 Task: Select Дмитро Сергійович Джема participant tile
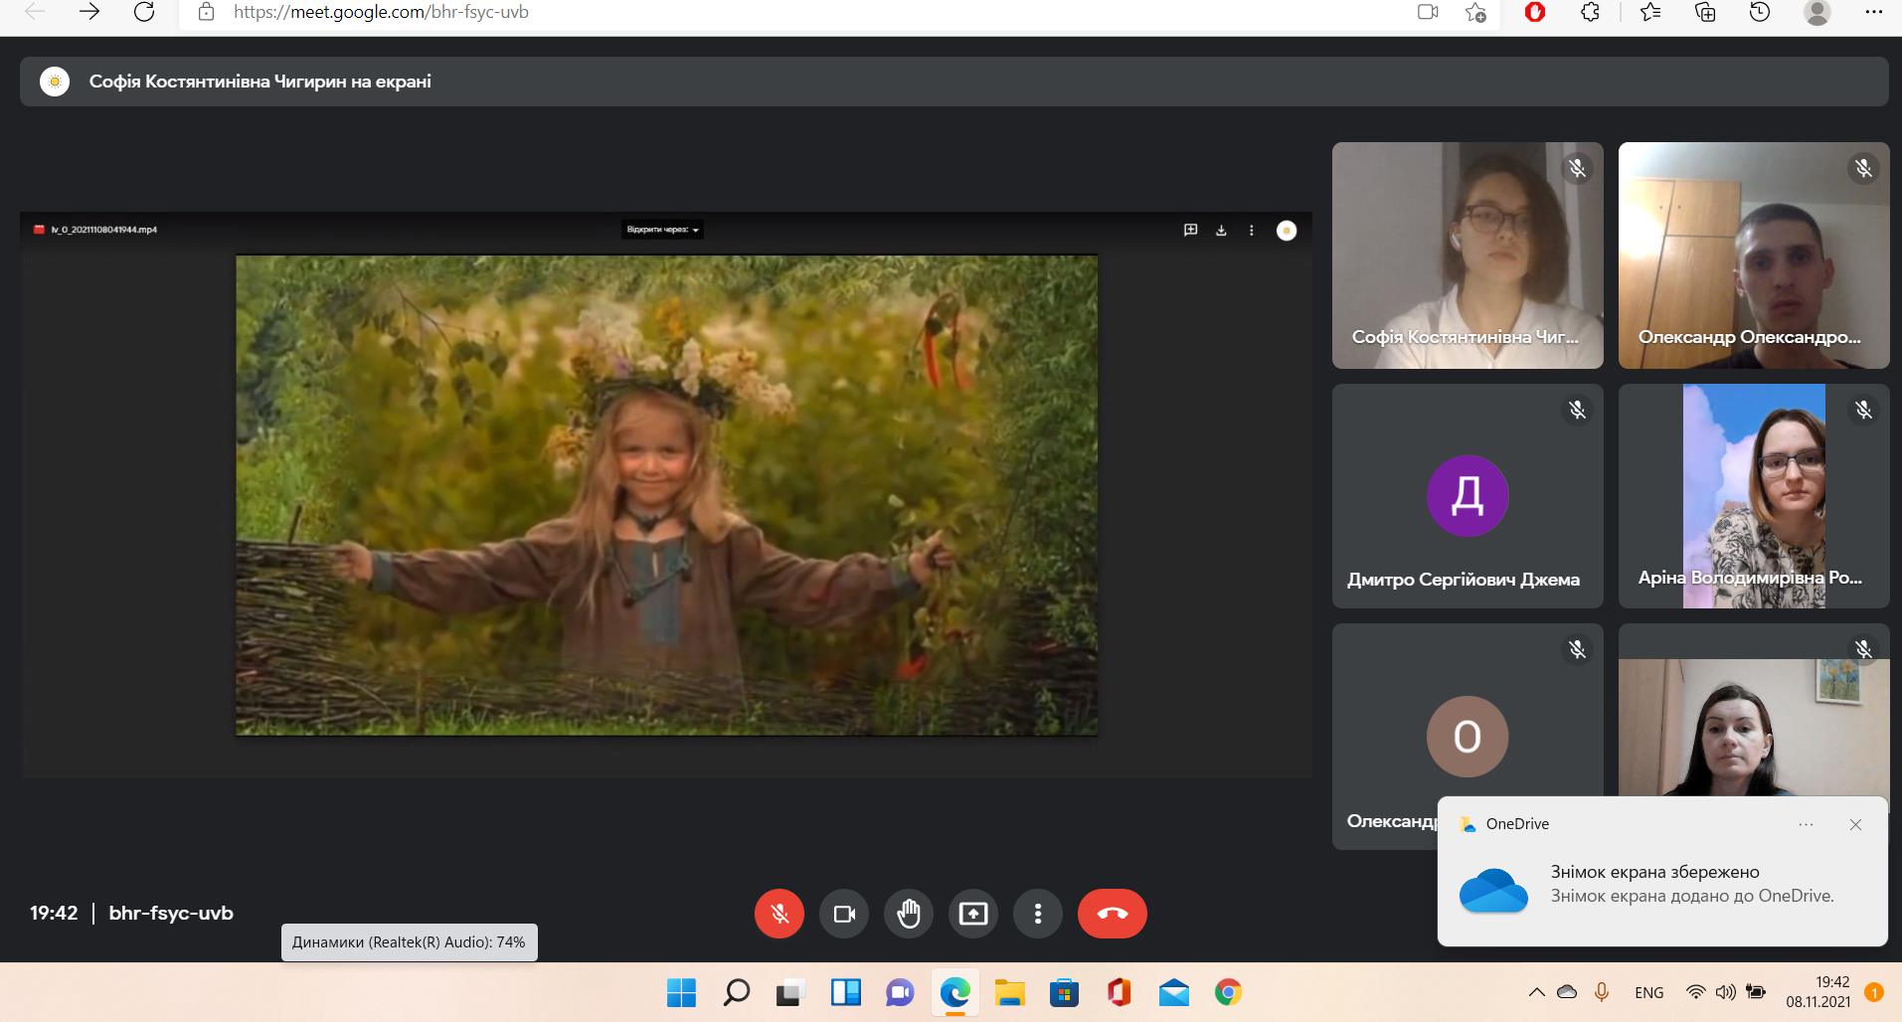pos(1467,496)
